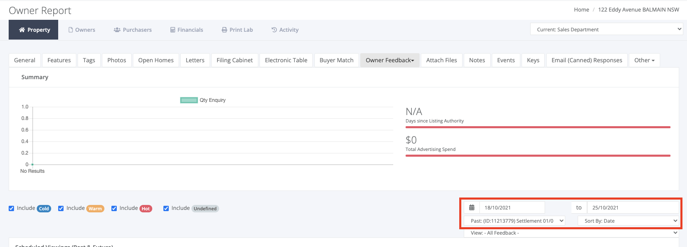Select the Letters sub-tab

[x=195, y=60]
